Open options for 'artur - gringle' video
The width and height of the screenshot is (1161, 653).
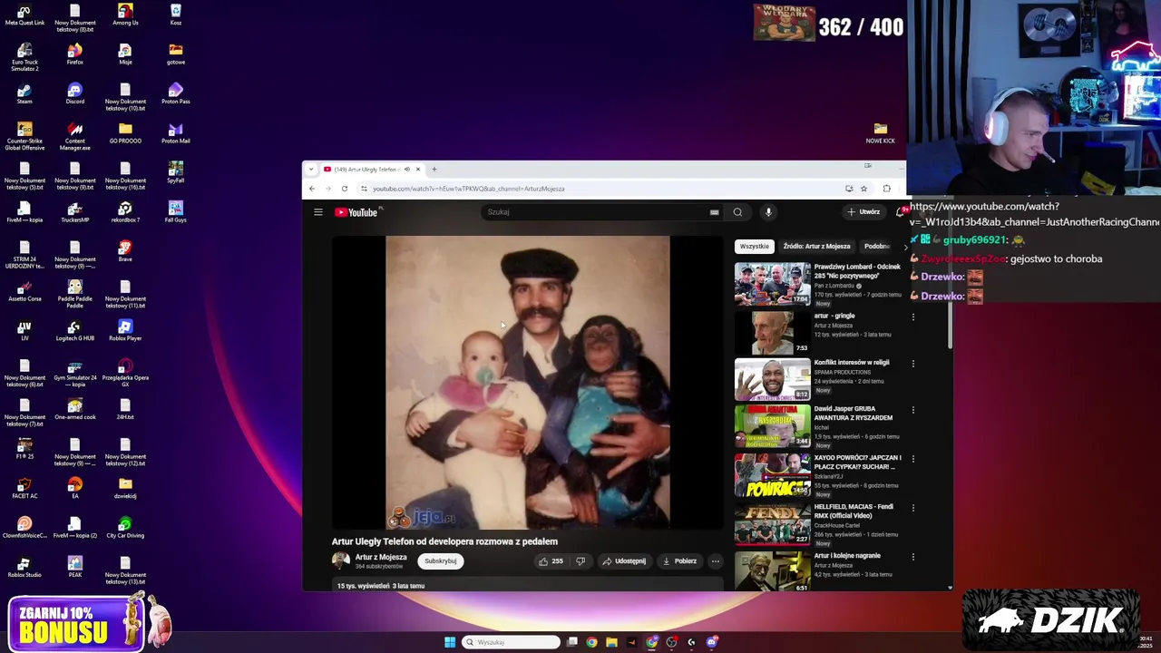(913, 317)
